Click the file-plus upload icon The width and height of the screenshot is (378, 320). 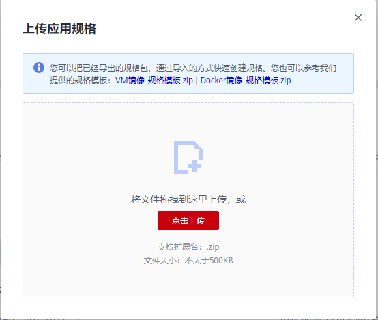click(188, 158)
